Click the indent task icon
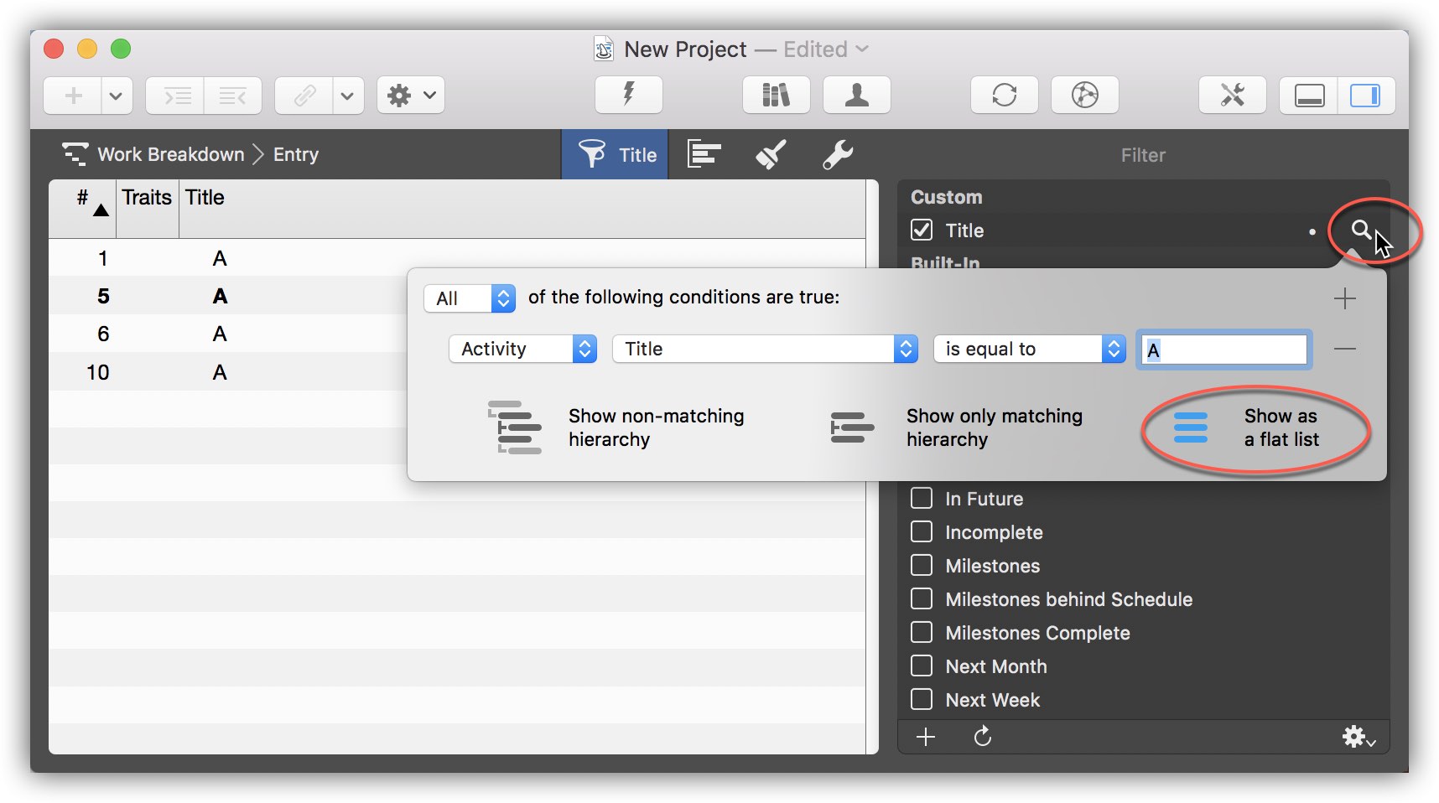Viewport: 1439px width, 803px height. (174, 95)
